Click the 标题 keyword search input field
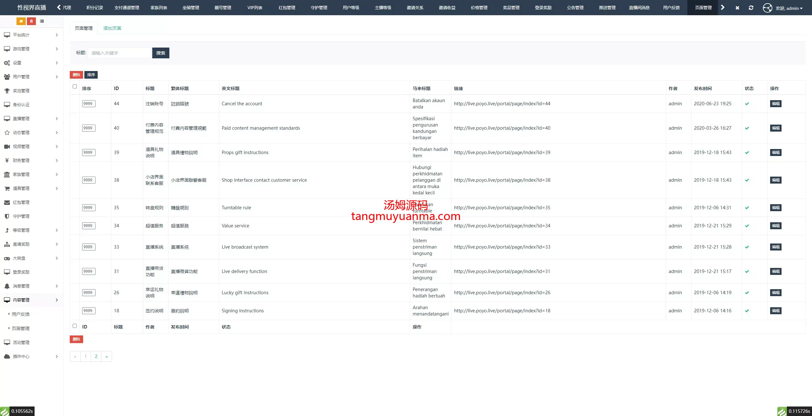 coord(119,53)
